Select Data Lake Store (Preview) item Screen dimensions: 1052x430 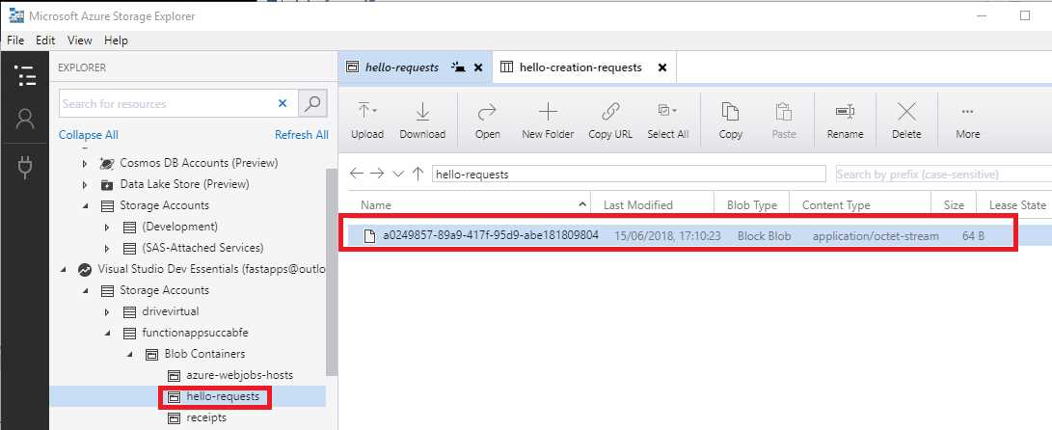pos(184,184)
